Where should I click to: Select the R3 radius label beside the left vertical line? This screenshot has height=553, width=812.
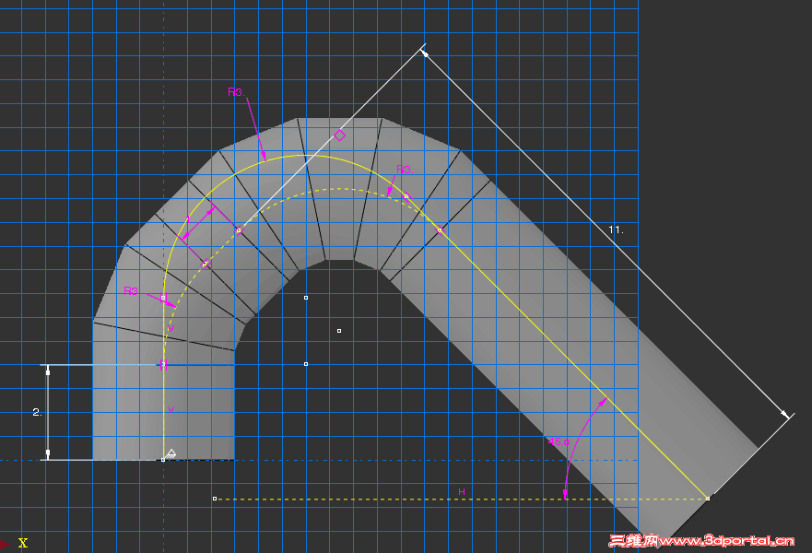pyautogui.click(x=131, y=291)
